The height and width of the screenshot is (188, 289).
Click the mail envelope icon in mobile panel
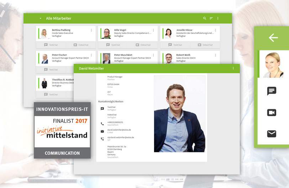click(x=272, y=134)
